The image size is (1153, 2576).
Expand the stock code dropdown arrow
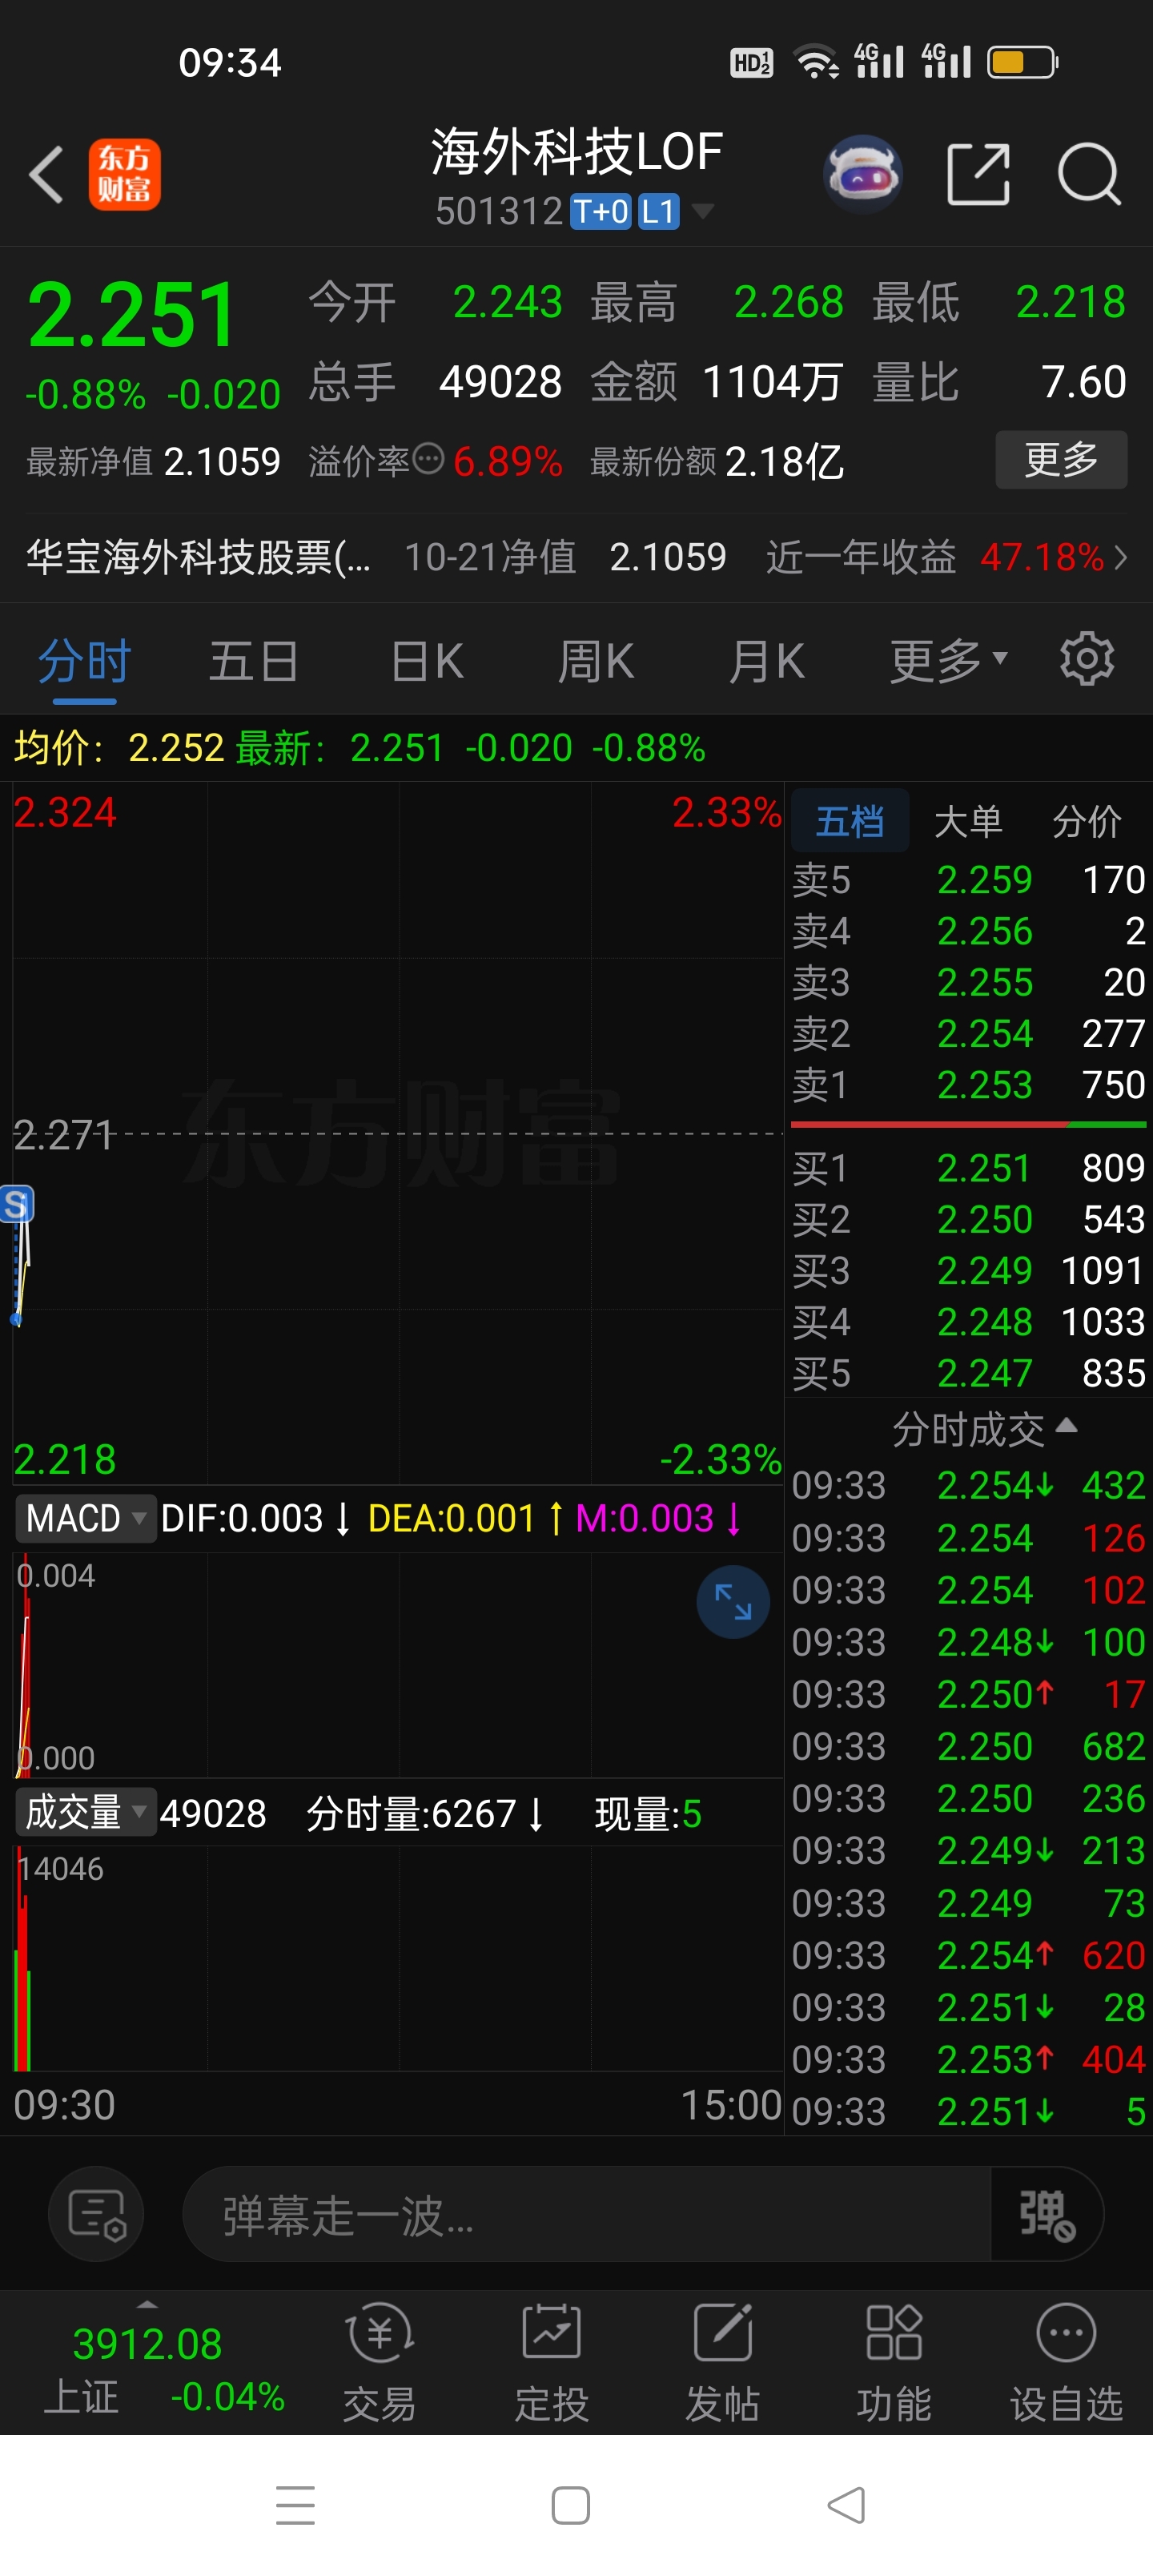pos(702,212)
